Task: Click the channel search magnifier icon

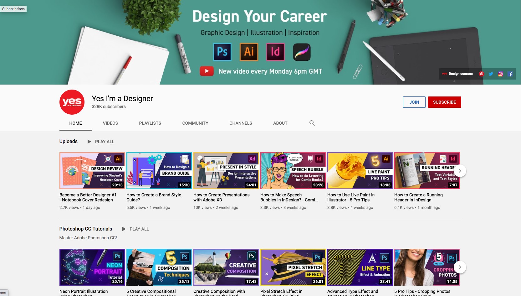Action: tap(312, 123)
